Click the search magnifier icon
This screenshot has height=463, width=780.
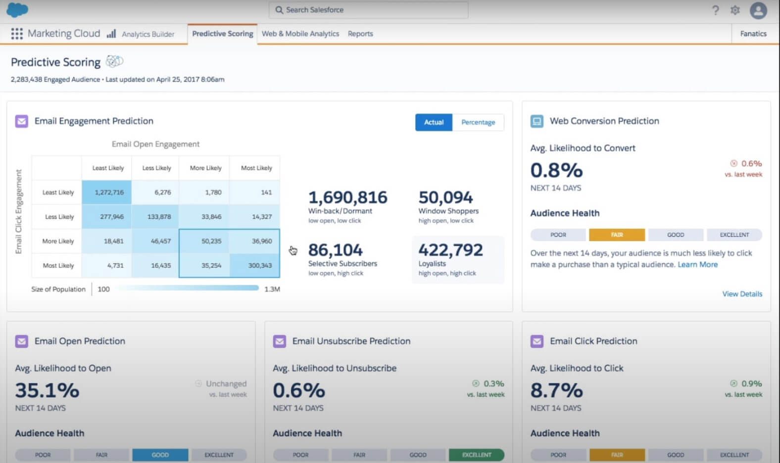pos(279,10)
